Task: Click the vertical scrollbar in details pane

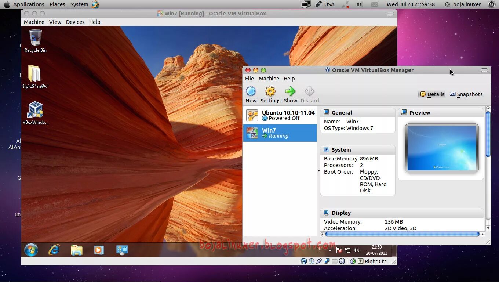Action: [x=488, y=134]
